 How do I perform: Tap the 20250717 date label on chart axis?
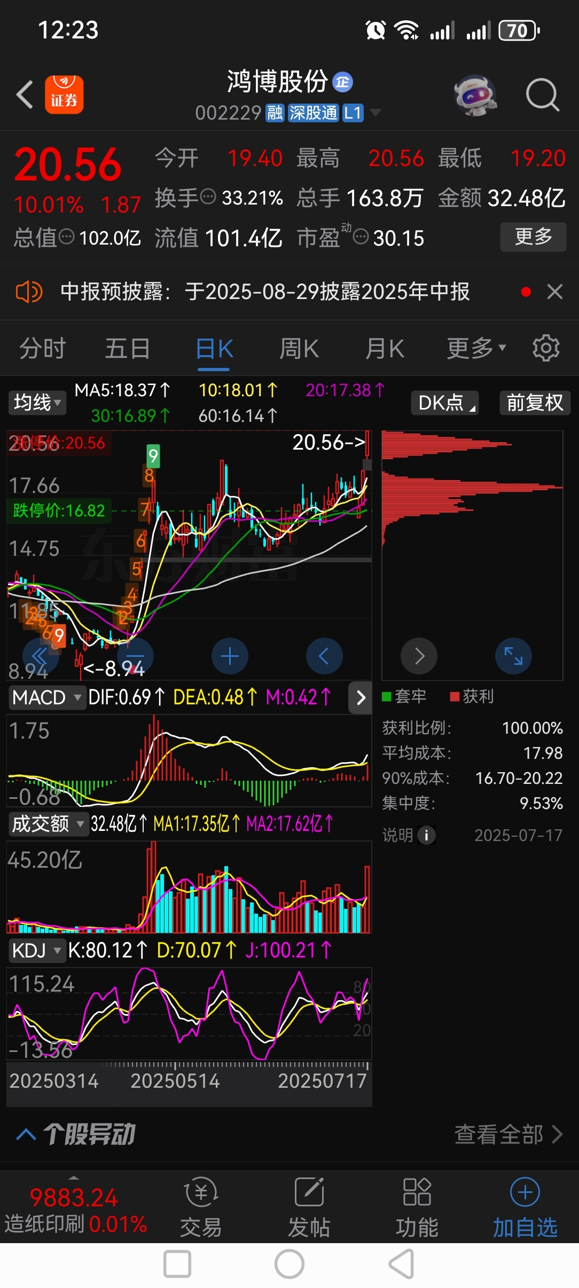click(322, 1081)
